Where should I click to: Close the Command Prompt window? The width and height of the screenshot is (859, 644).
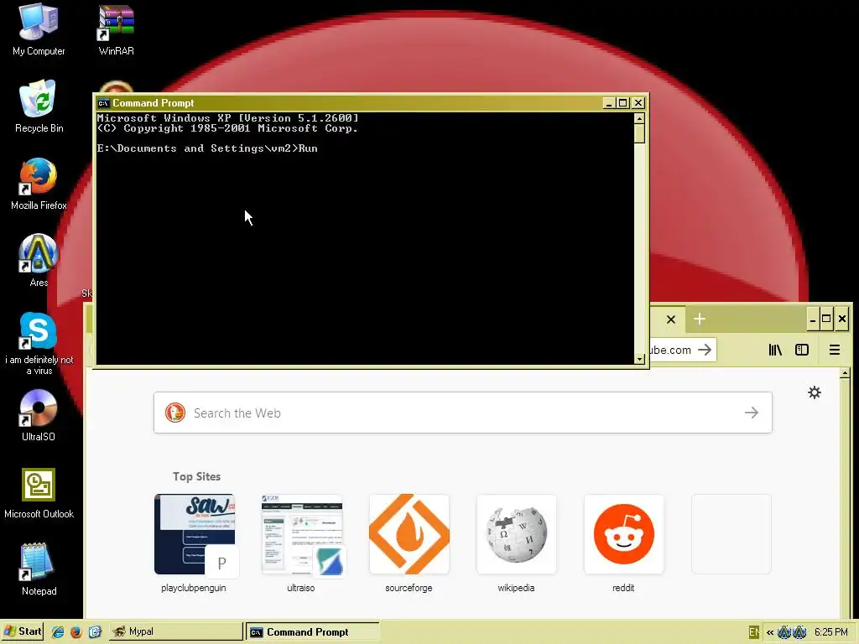pyautogui.click(x=638, y=103)
